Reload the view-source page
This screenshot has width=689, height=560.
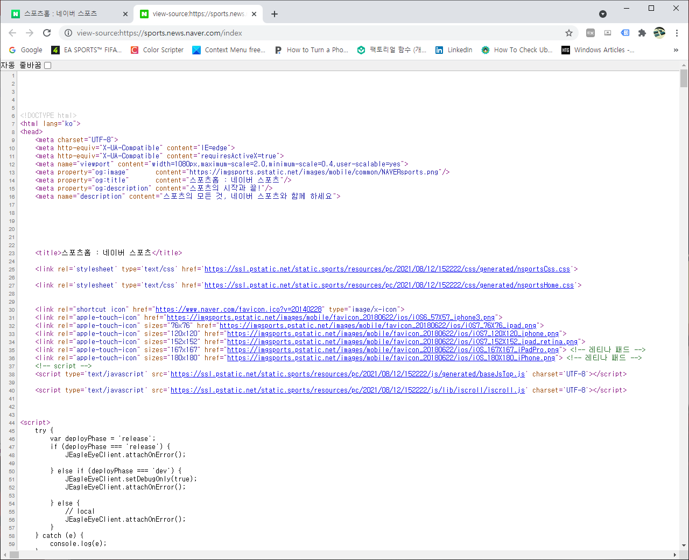click(47, 33)
